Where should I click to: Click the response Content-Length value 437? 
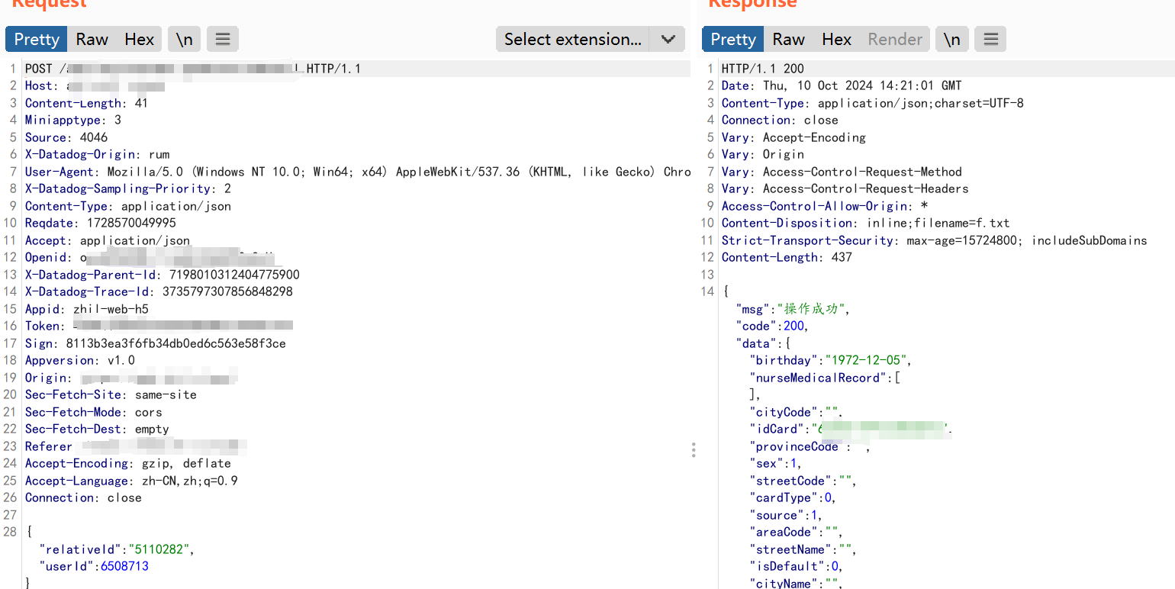click(842, 257)
